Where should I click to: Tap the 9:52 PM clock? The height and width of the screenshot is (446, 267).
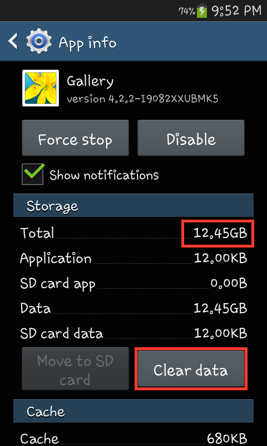coord(236,11)
